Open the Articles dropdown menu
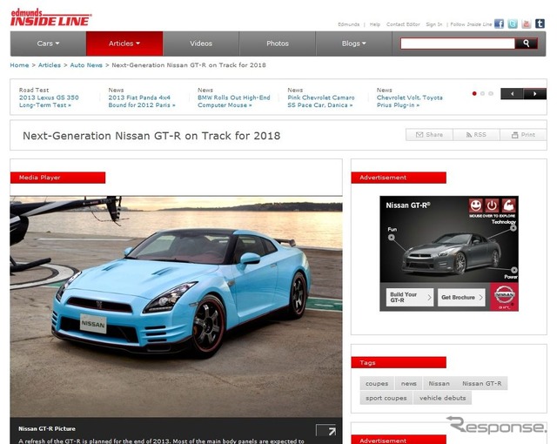Image resolution: width=557 pixels, height=444 pixels. (x=124, y=44)
